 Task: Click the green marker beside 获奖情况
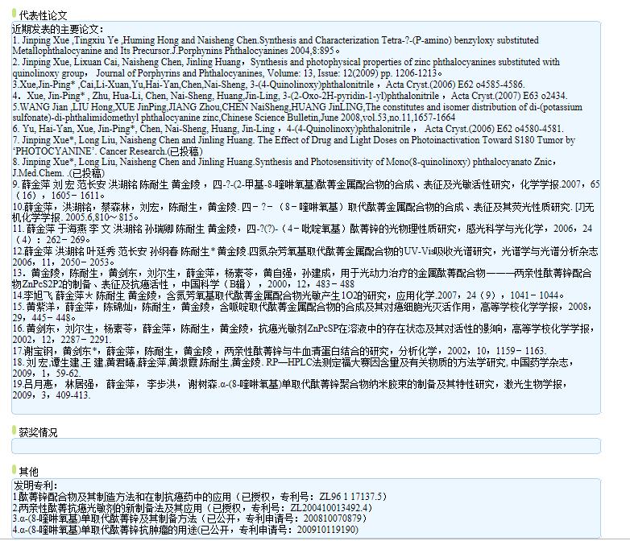(14, 432)
